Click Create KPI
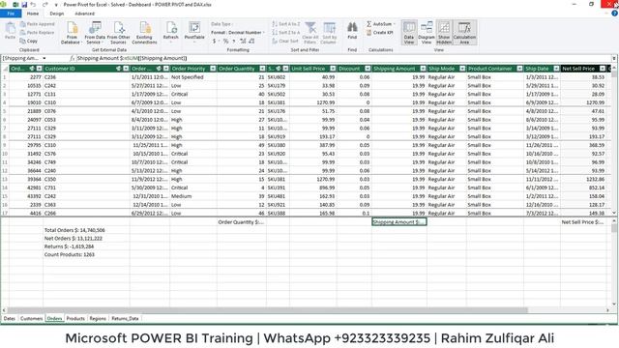 (x=380, y=32)
